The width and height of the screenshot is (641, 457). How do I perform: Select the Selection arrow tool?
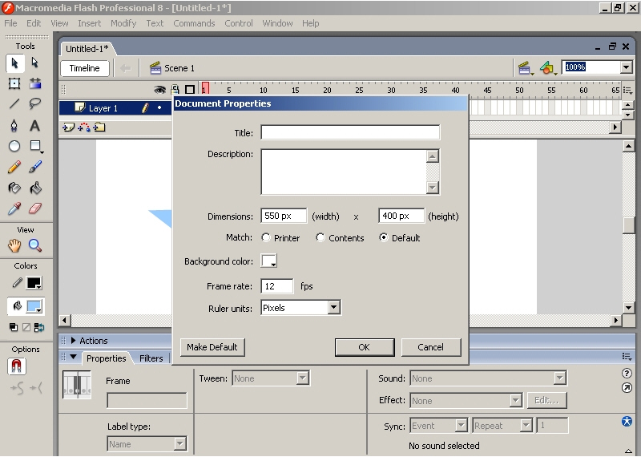tap(14, 63)
